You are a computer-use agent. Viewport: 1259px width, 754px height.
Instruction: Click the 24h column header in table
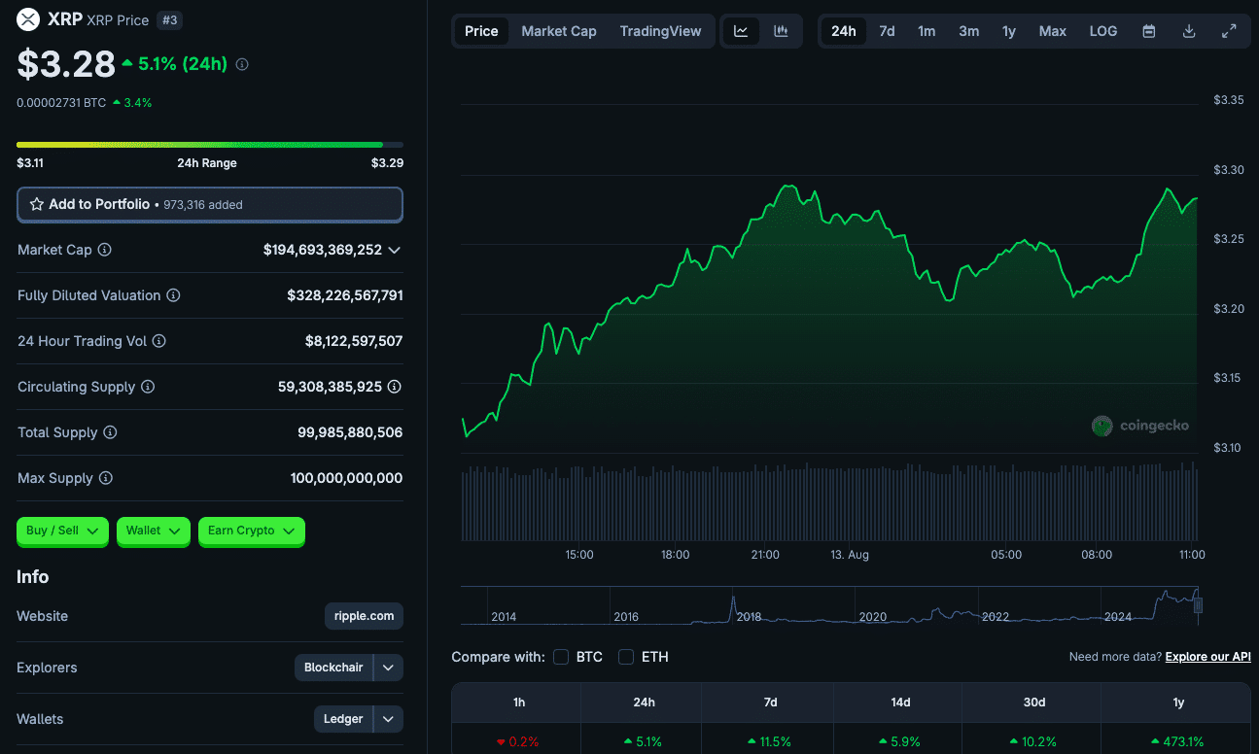[x=643, y=702]
